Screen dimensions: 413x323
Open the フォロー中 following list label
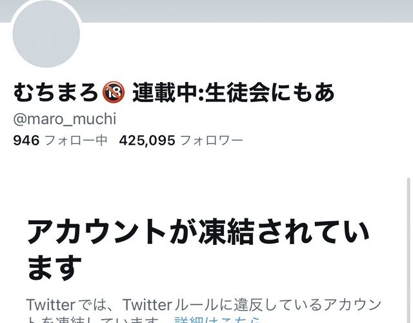(x=76, y=140)
